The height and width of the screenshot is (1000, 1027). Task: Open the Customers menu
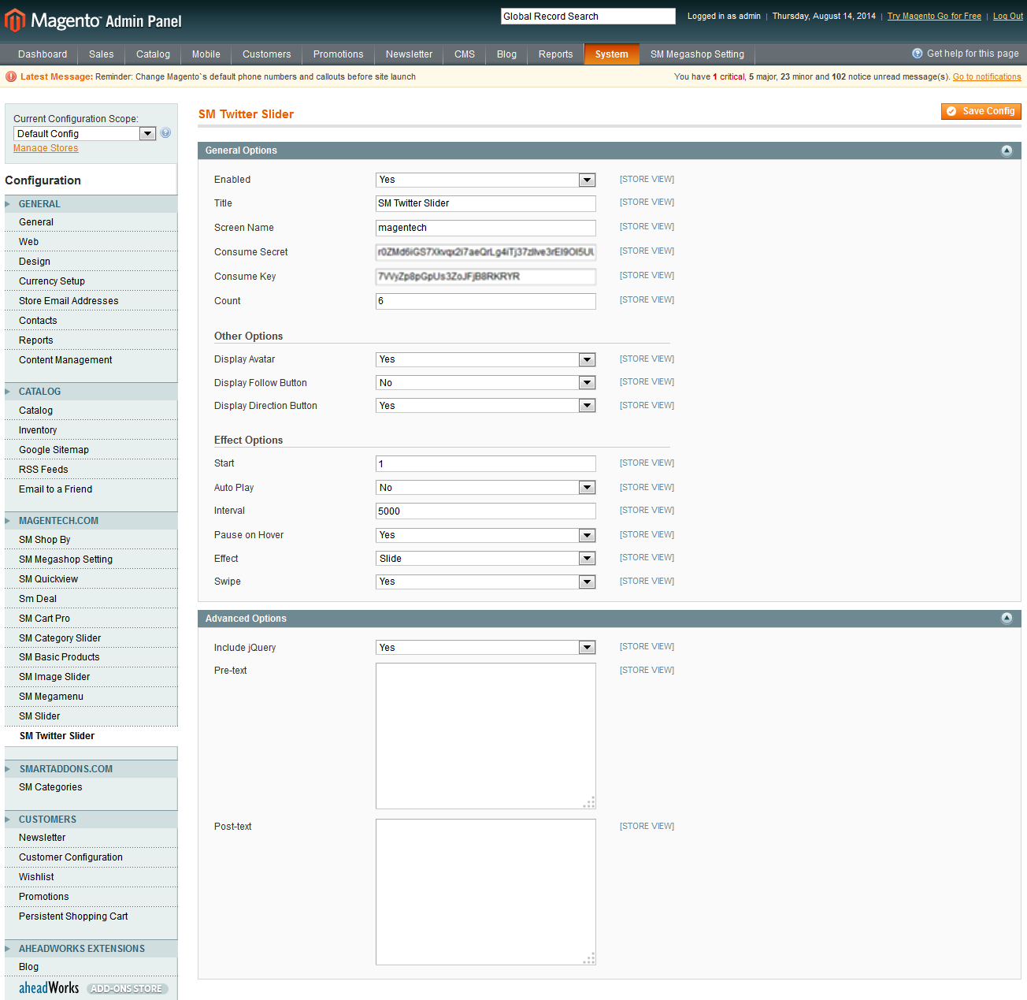[x=267, y=54]
